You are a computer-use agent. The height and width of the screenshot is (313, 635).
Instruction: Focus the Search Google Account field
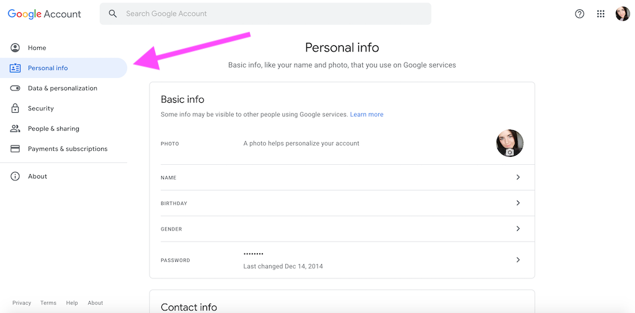coord(265,14)
